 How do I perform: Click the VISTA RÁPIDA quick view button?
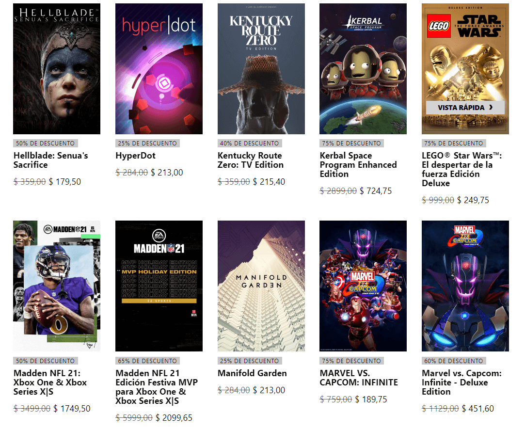465,108
